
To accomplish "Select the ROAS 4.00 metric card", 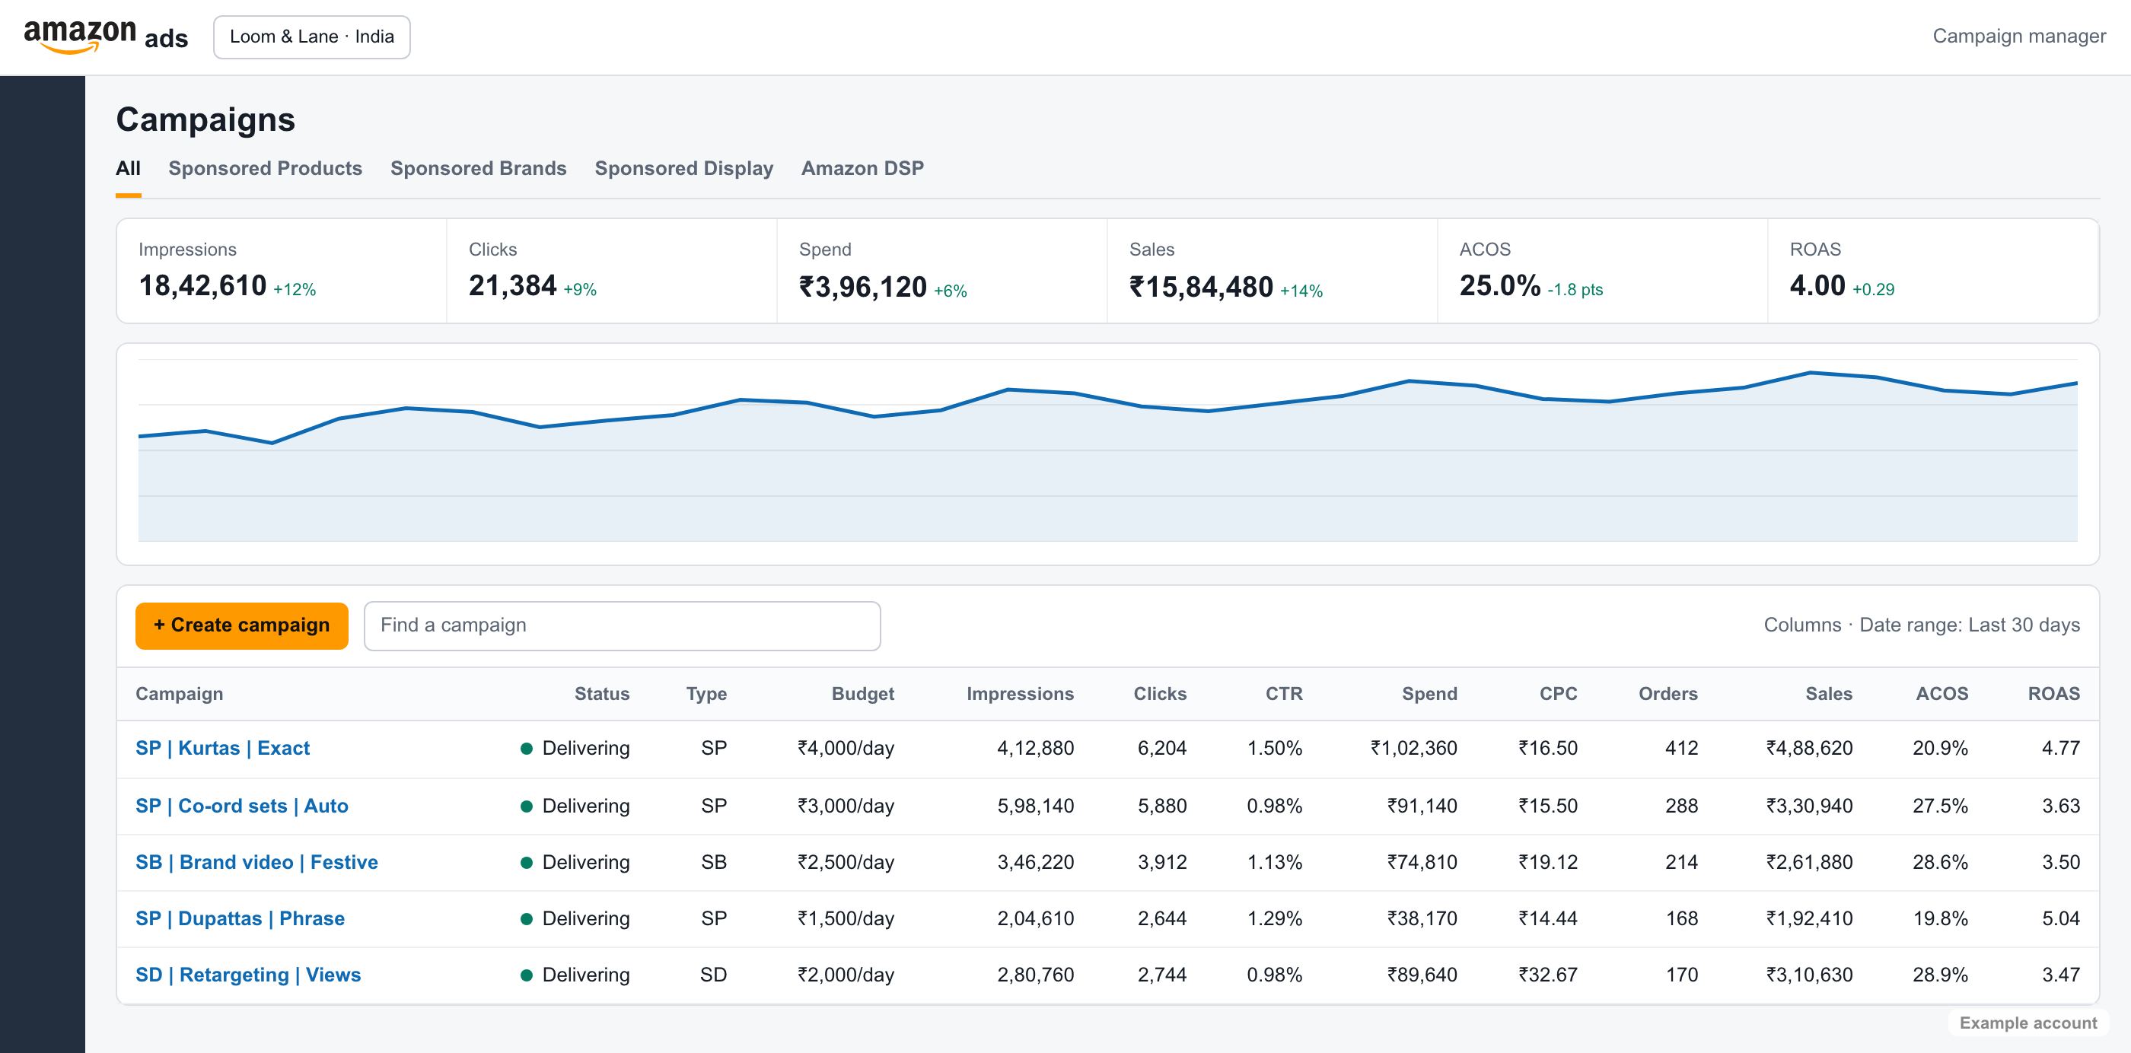I will (1932, 271).
